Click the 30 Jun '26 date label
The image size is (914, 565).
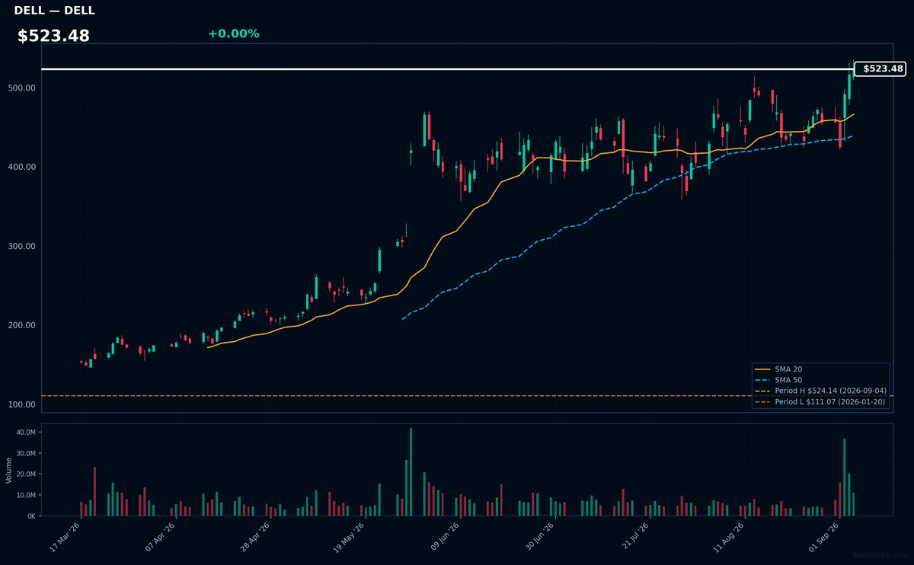538,535
